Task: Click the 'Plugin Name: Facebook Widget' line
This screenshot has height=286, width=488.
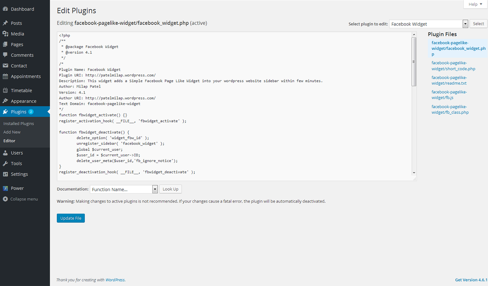Action: point(90,70)
